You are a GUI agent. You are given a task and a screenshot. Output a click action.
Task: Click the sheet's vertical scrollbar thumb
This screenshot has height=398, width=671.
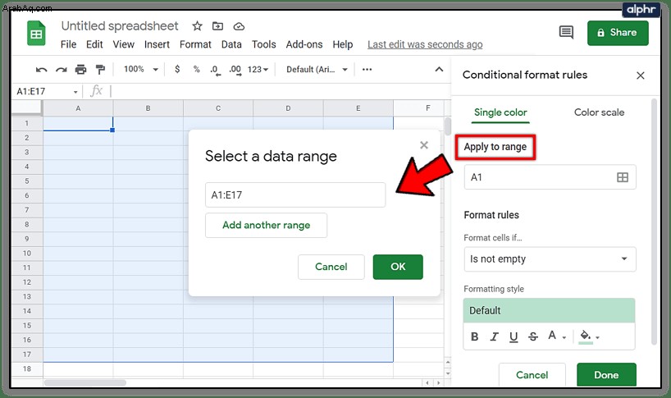[448, 126]
